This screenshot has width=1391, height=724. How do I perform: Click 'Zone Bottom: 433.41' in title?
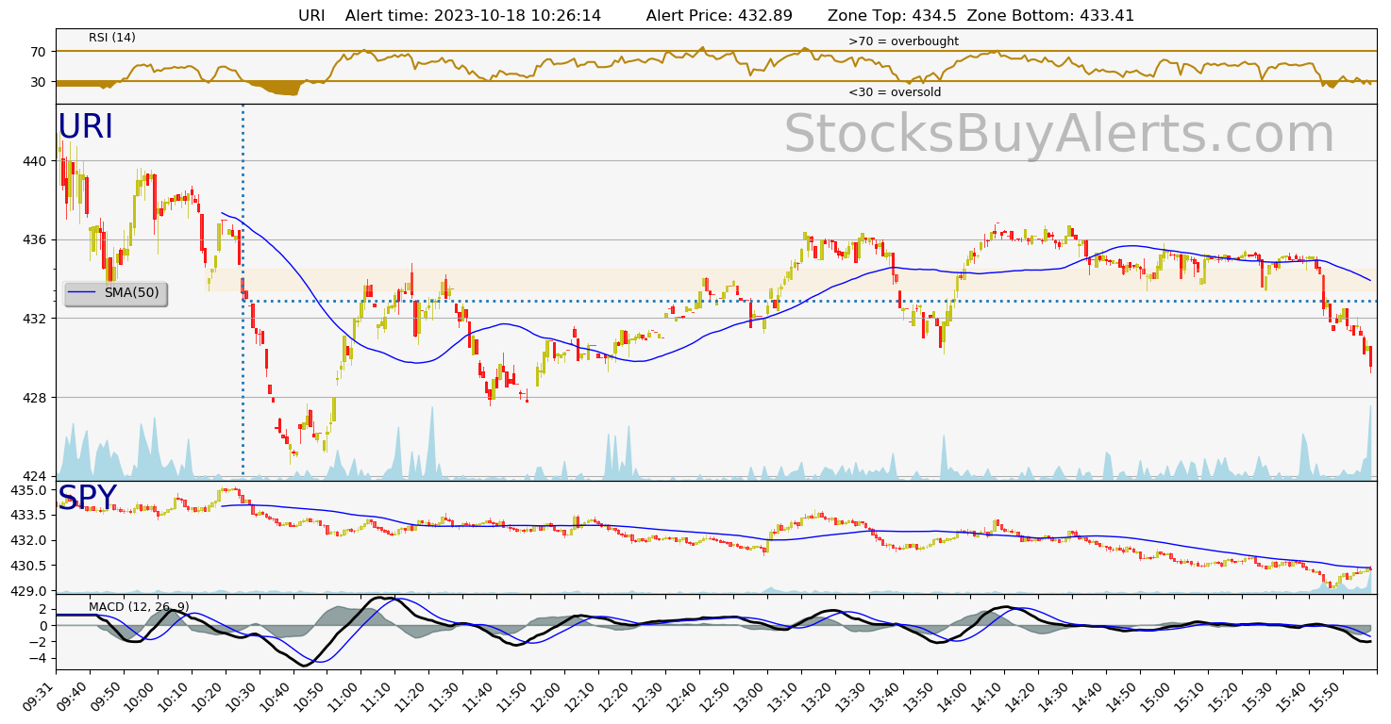click(x=1050, y=15)
